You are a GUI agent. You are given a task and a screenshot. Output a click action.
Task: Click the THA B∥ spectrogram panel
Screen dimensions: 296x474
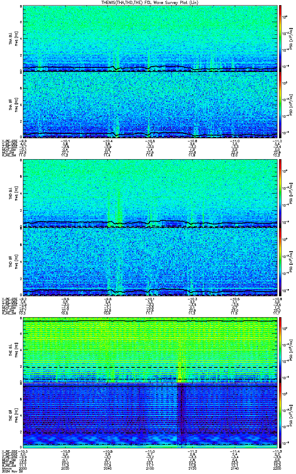[150, 105]
